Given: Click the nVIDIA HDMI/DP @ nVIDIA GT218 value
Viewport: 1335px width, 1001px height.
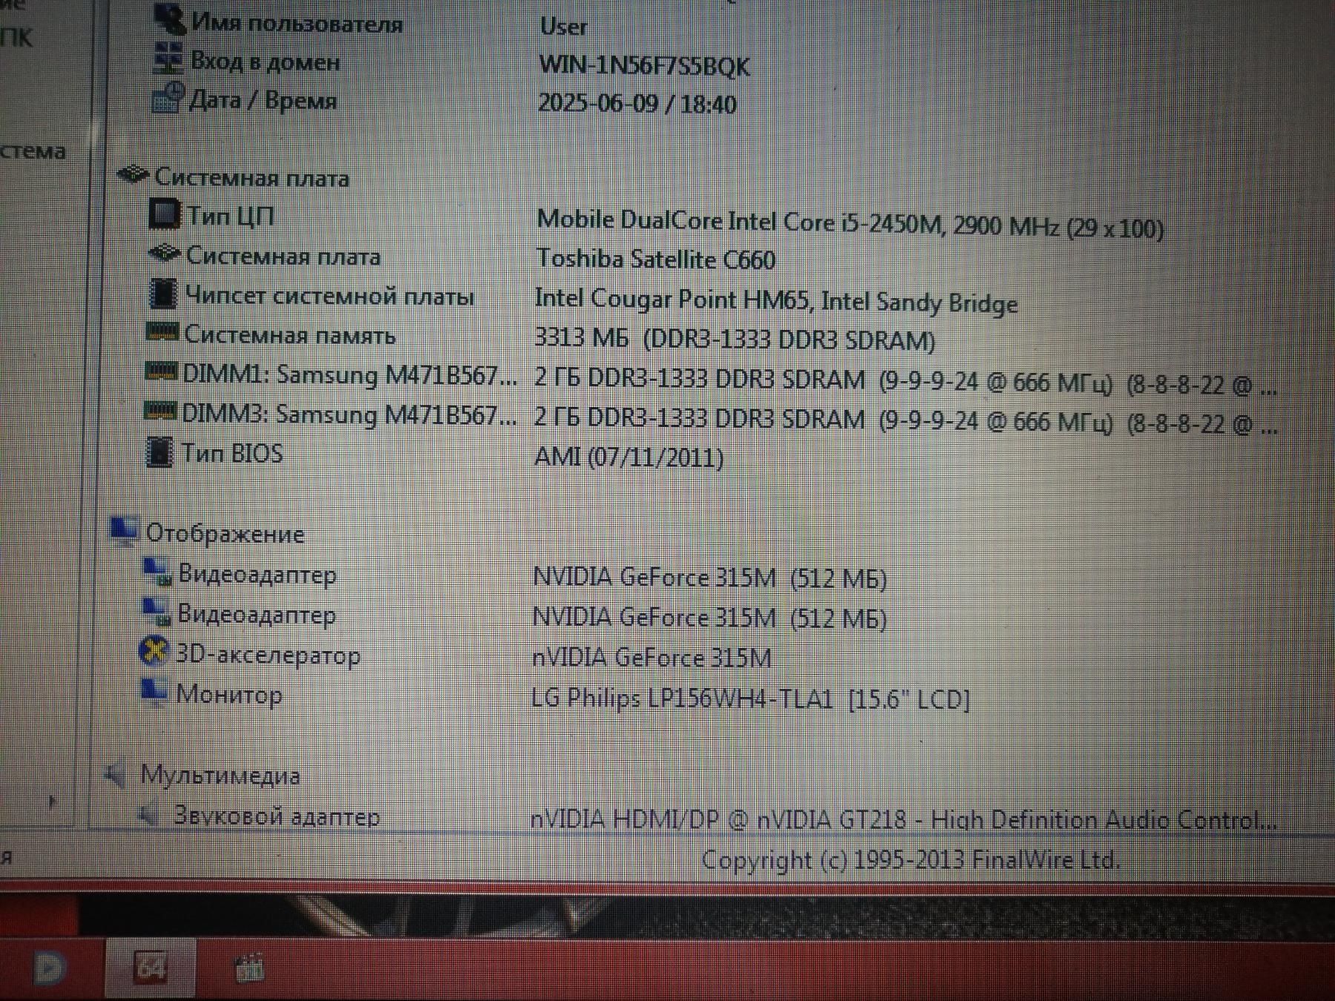Looking at the screenshot, I should pyautogui.click(x=904, y=820).
